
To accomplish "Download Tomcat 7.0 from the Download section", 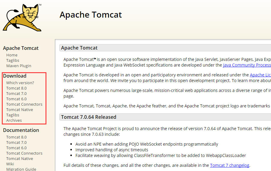I will (16, 93).
